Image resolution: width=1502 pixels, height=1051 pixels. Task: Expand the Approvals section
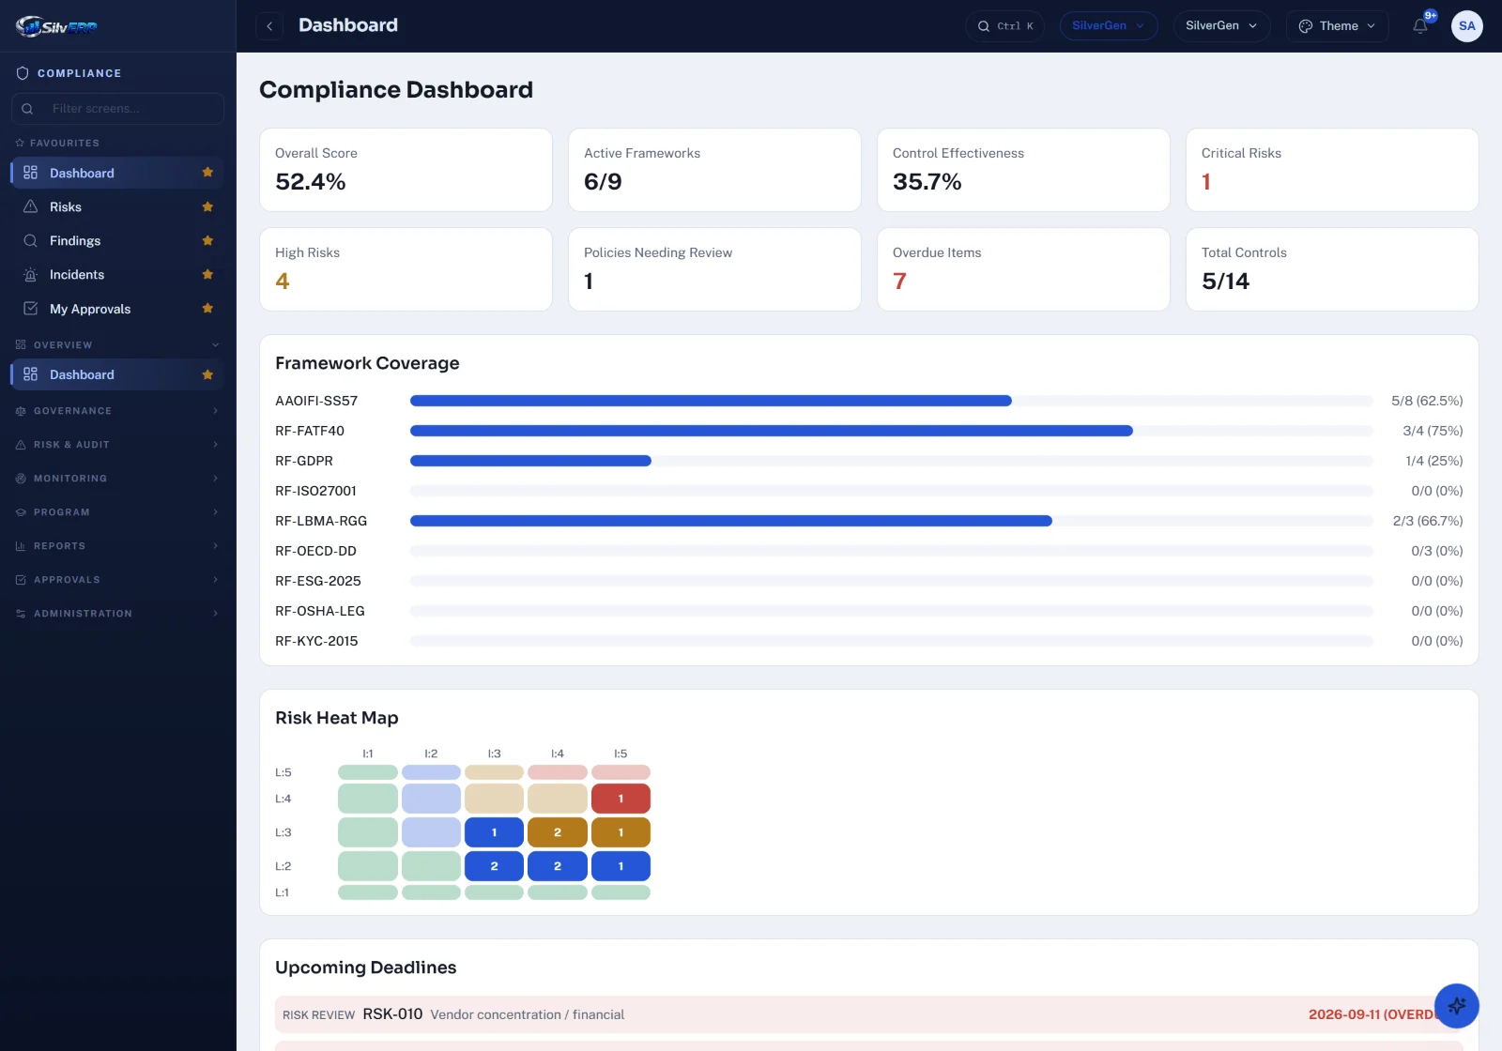(117, 580)
